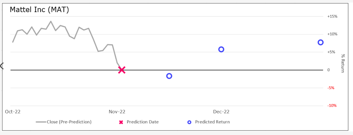Toggle the Close (Pre-Prediction) legend label
The image size is (353, 135).
(69, 122)
